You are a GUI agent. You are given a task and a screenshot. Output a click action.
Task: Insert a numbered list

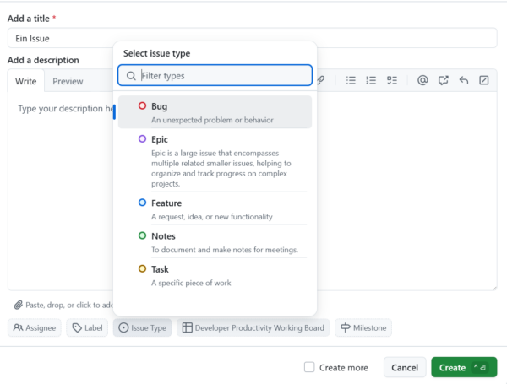[x=371, y=80]
